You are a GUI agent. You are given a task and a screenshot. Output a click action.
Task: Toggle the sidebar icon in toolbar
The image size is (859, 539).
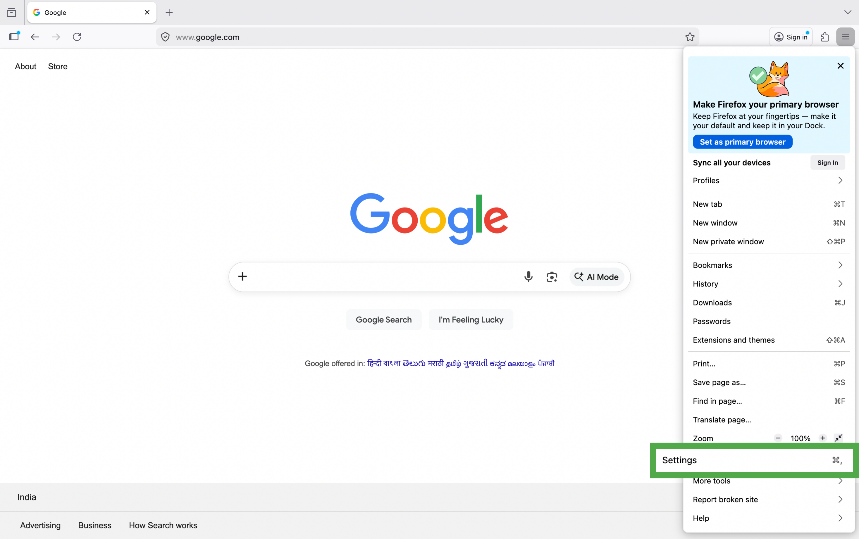pyautogui.click(x=14, y=37)
